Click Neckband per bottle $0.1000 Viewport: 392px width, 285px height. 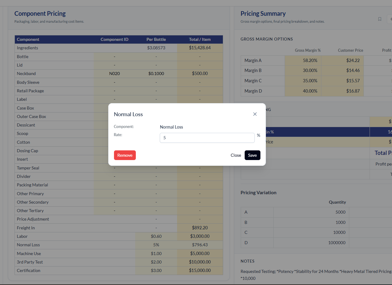[x=156, y=74]
